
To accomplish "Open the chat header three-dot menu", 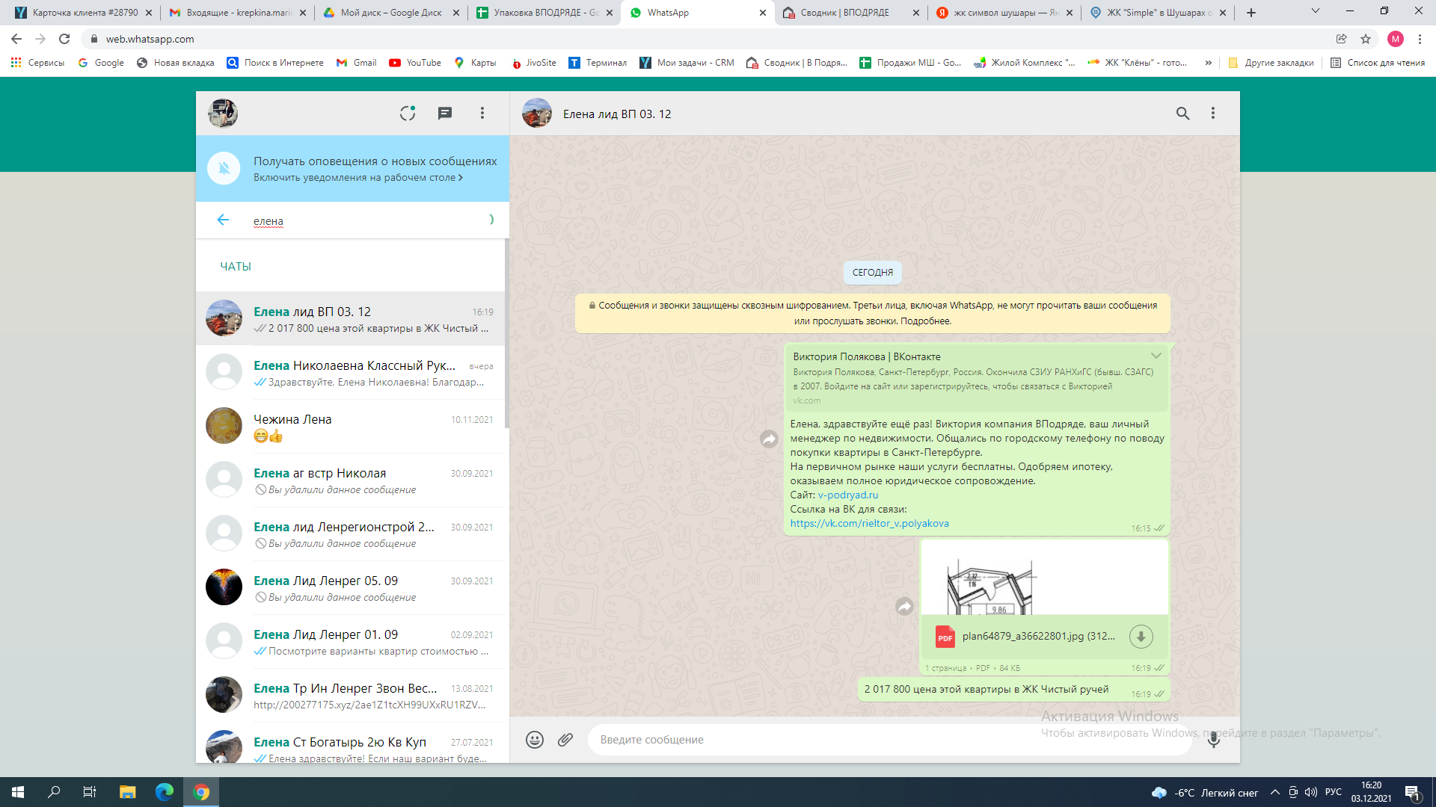I will pyautogui.click(x=1212, y=113).
